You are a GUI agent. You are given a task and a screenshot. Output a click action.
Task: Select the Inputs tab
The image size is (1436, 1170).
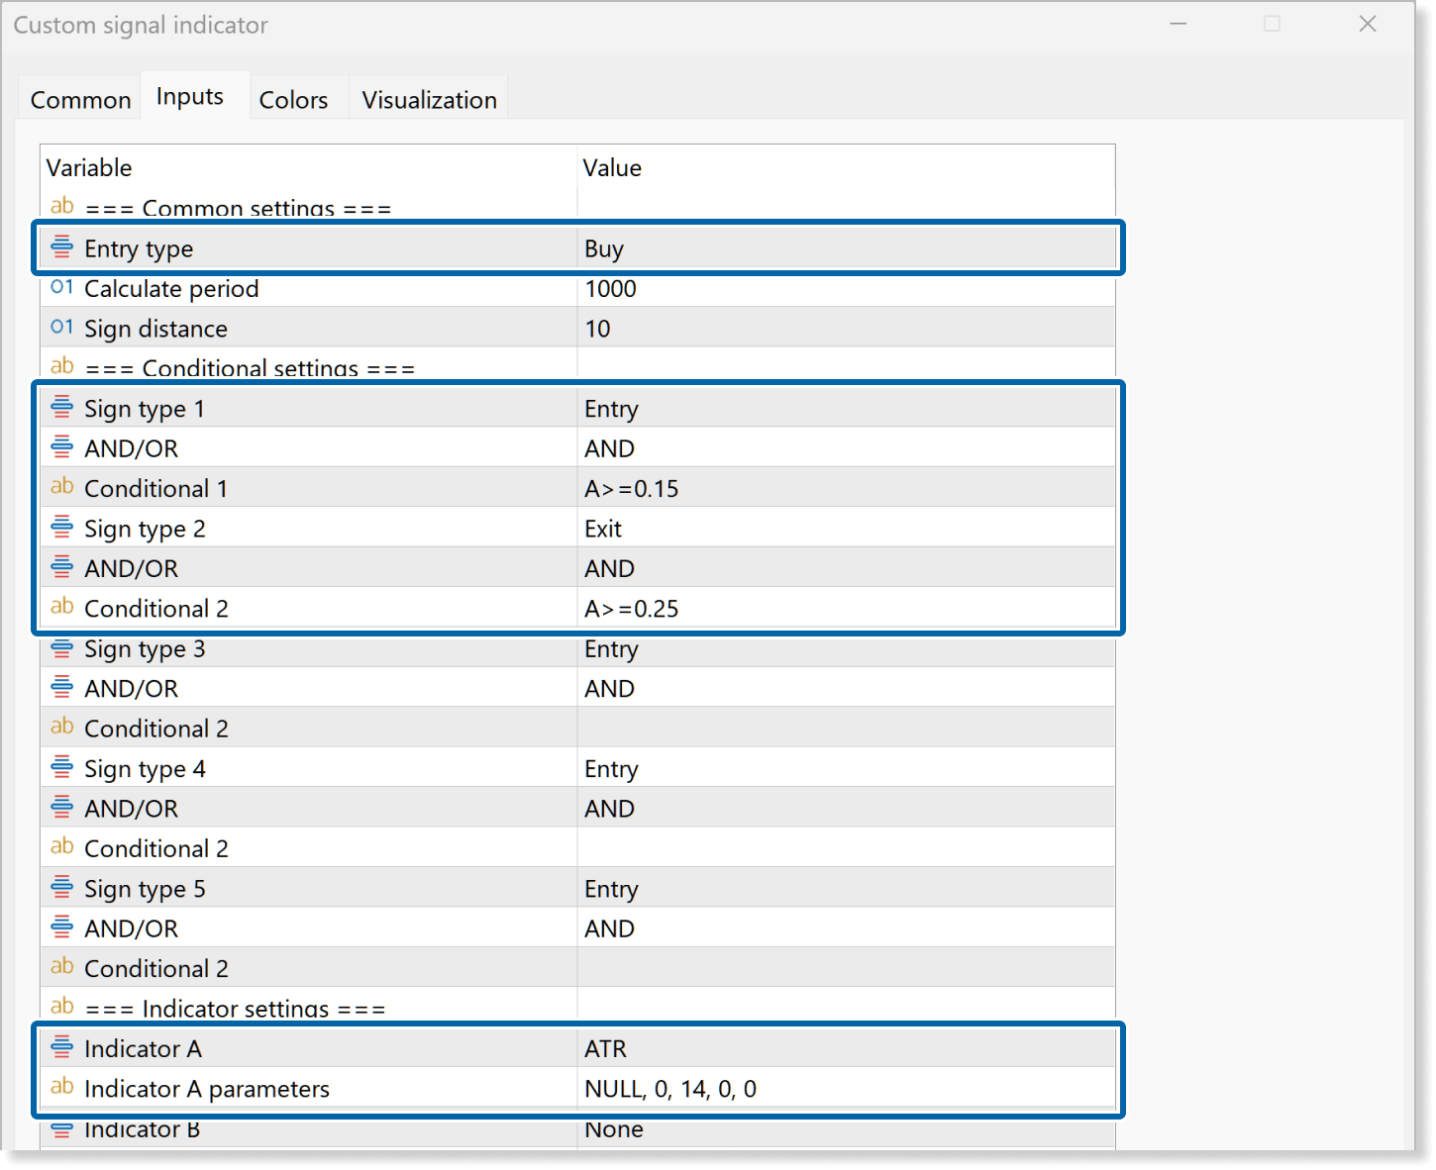pos(190,96)
